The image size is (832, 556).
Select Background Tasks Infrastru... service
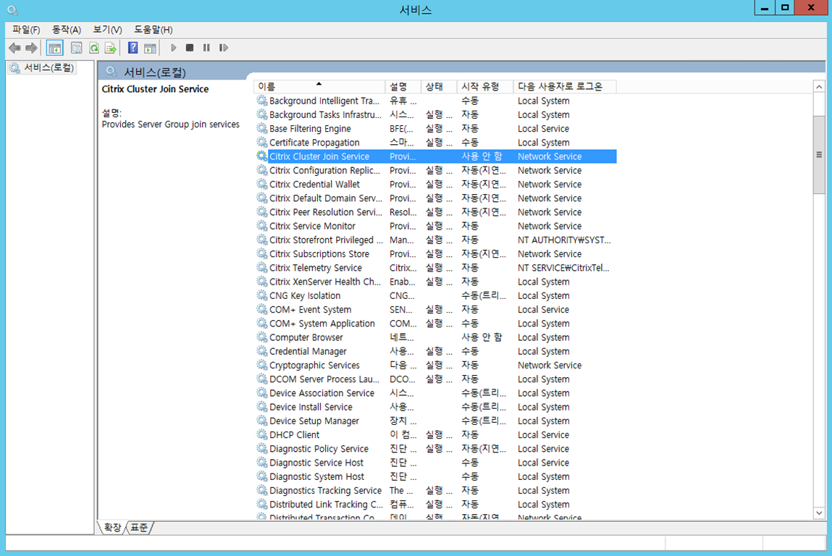(x=435, y=114)
